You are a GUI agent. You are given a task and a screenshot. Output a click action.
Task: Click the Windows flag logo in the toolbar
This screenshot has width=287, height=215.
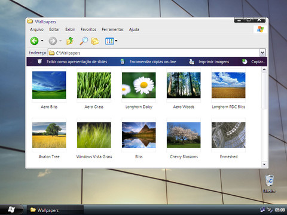260,29
